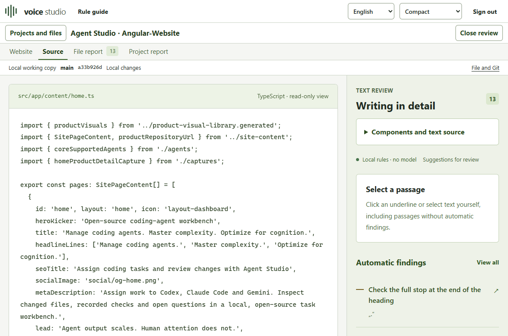Open the File and Git link
This screenshot has height=336, width=508.
[x=485, y=68]
